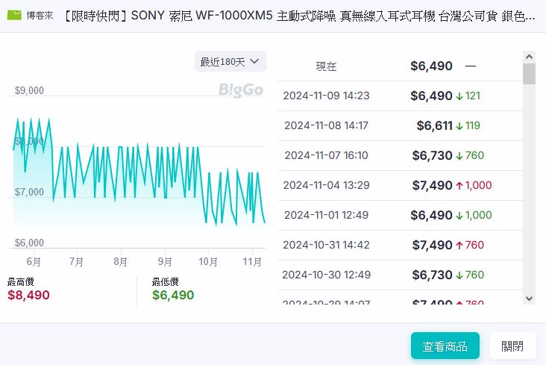Click the price history scrollbar thumb

tap(529, 74)
